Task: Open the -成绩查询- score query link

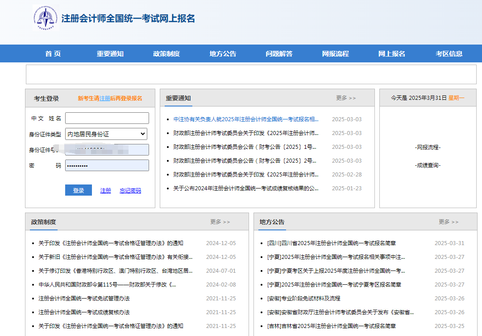Action: 427,165
